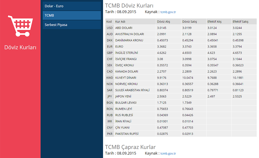The image size is (259, 158).
Task: Click DANİMARKA KRONU Efektif Alış value 0.45041
Action: [213, 40]
